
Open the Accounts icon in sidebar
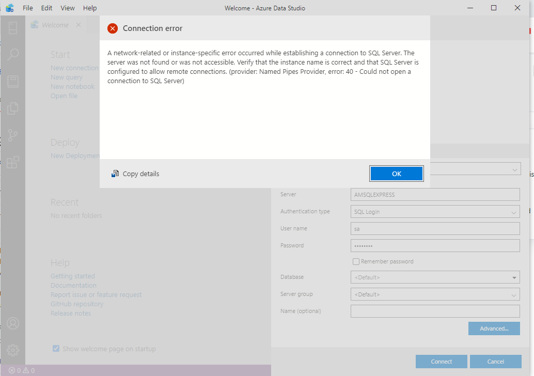coord(13,323)
